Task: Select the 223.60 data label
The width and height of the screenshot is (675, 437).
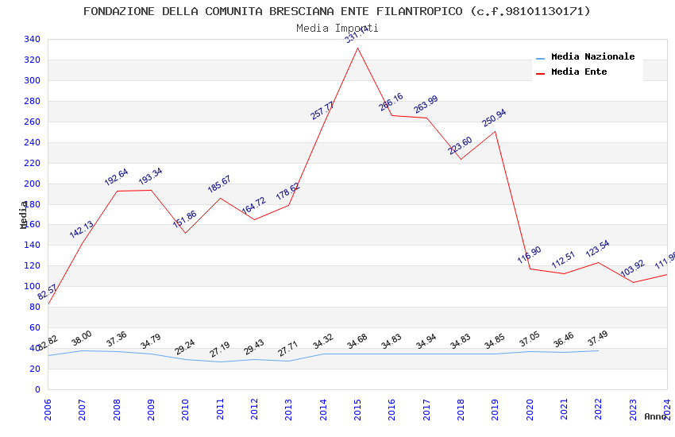Action: click(460, 145)
